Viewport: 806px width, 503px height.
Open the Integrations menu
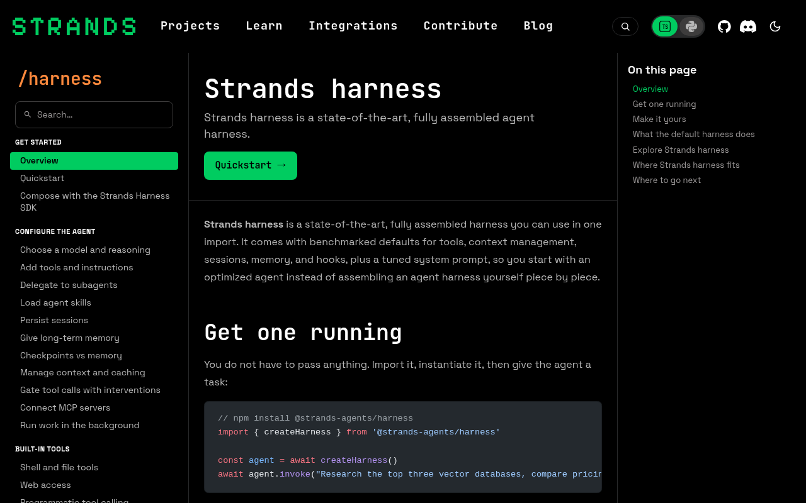[x=353, y=26]
